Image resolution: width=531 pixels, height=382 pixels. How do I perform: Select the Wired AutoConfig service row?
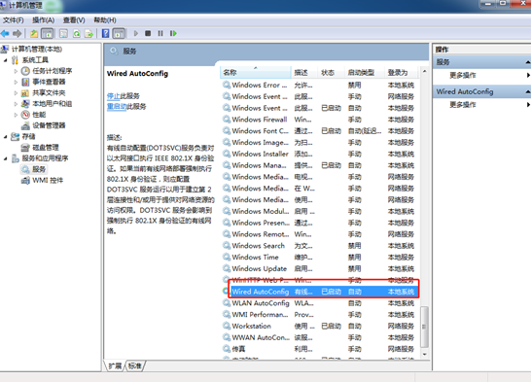tap(320, 292)
